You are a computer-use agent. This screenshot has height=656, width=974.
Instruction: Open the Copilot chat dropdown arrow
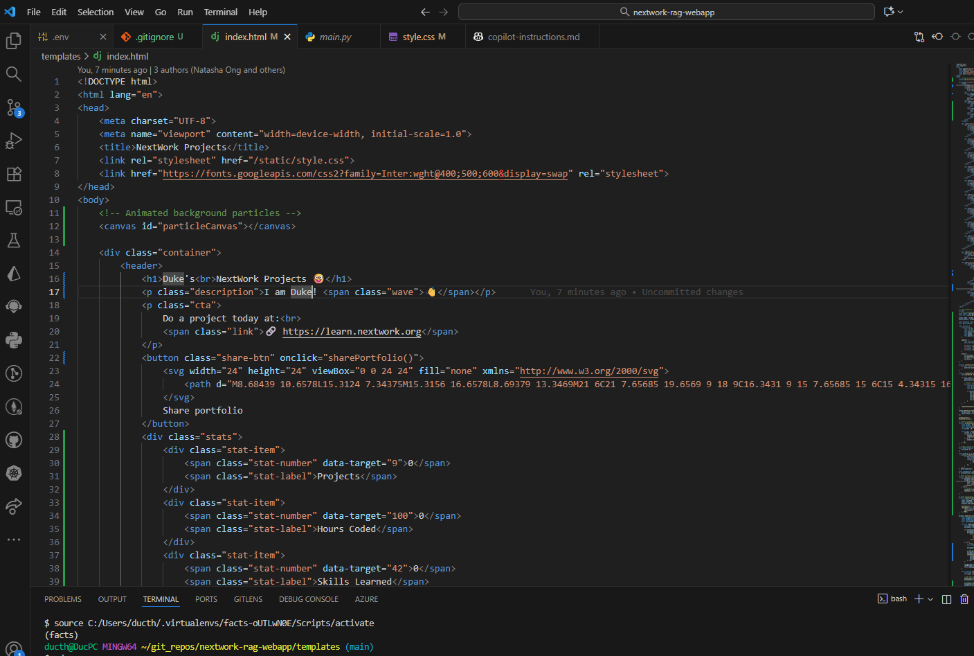(901, 12)
